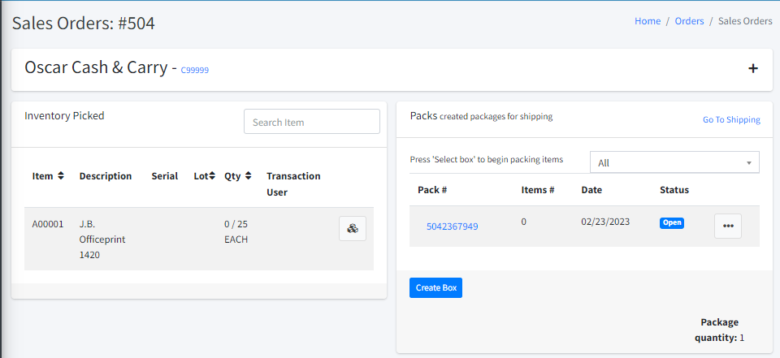
Task: Sort by Lot column arrows
Action: (x=211, y=176)
